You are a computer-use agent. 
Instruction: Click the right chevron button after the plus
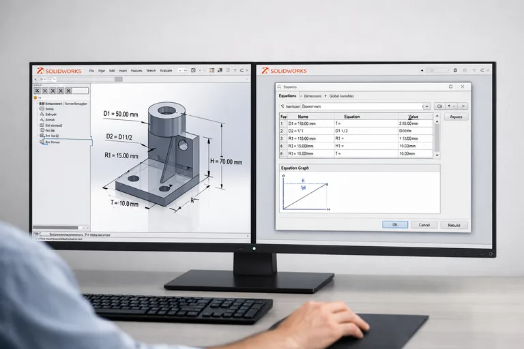click(x=463, y=106)
